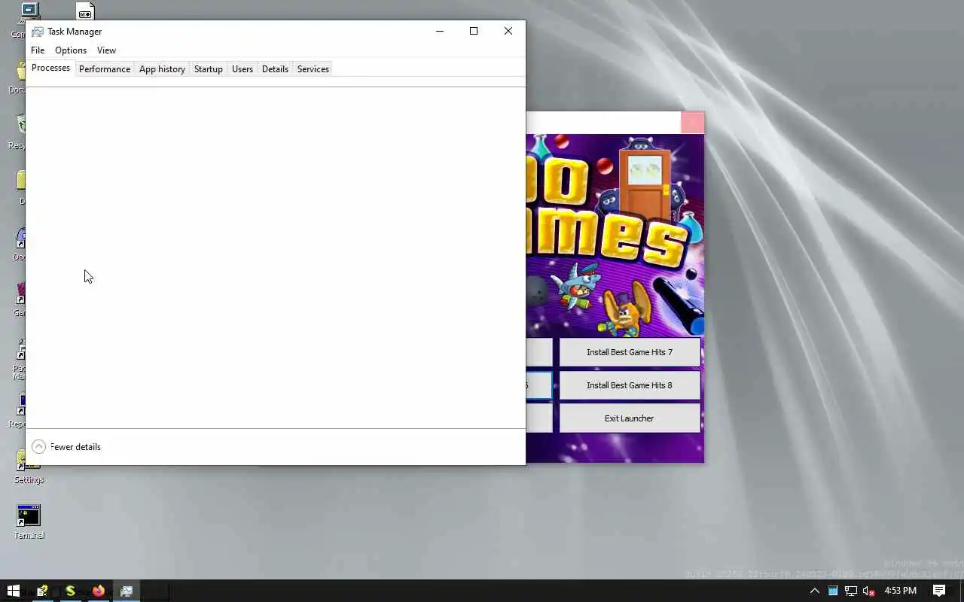This screenshot has width=964, height=602.
Task: Open the Settings desktop shortcut
Action: point(29,467)
